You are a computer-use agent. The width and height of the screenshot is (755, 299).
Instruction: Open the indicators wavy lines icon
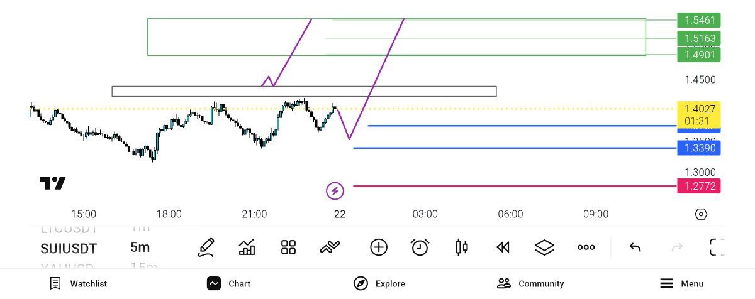[x=330, y=247]
